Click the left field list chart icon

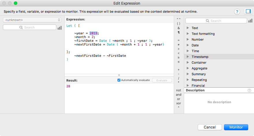pyautogui.click(x=60, y=28)
